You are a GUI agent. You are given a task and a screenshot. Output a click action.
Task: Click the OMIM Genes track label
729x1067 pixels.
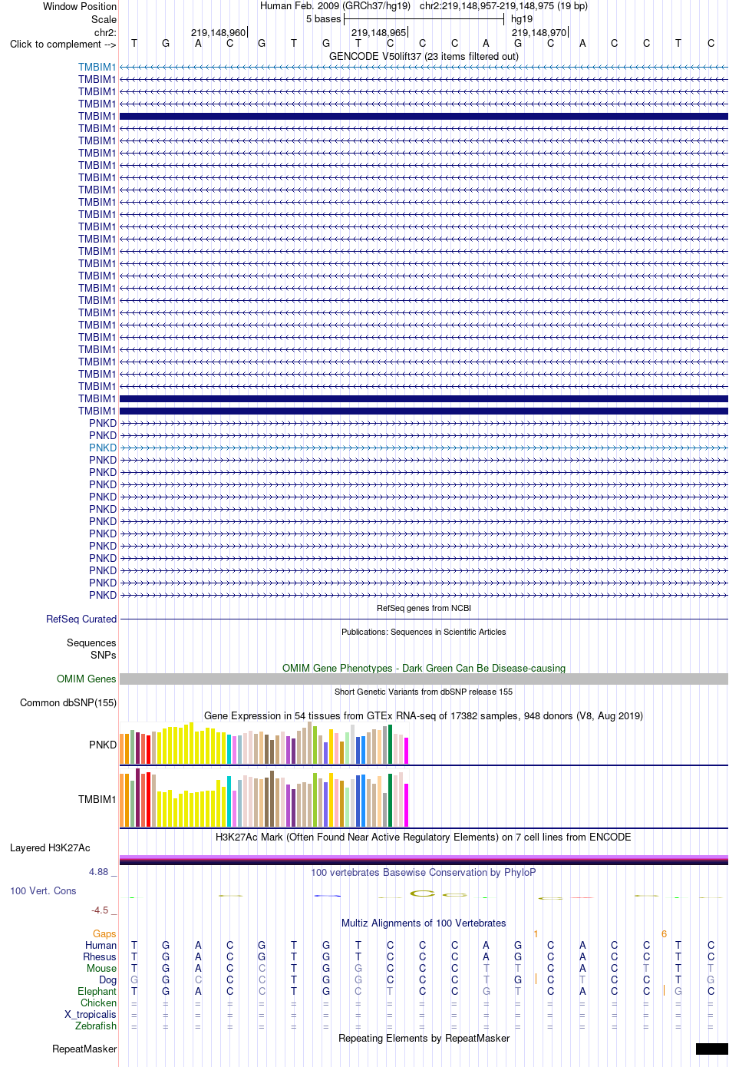click(x=87, y=679)
